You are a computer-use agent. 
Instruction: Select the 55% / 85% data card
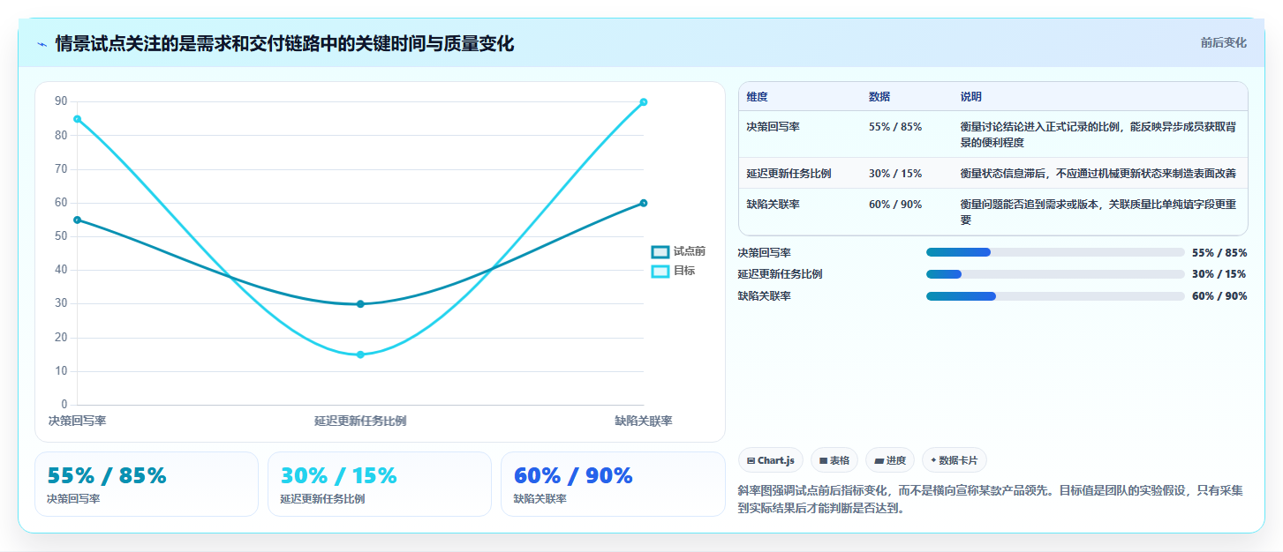click(x=147, y=484)
